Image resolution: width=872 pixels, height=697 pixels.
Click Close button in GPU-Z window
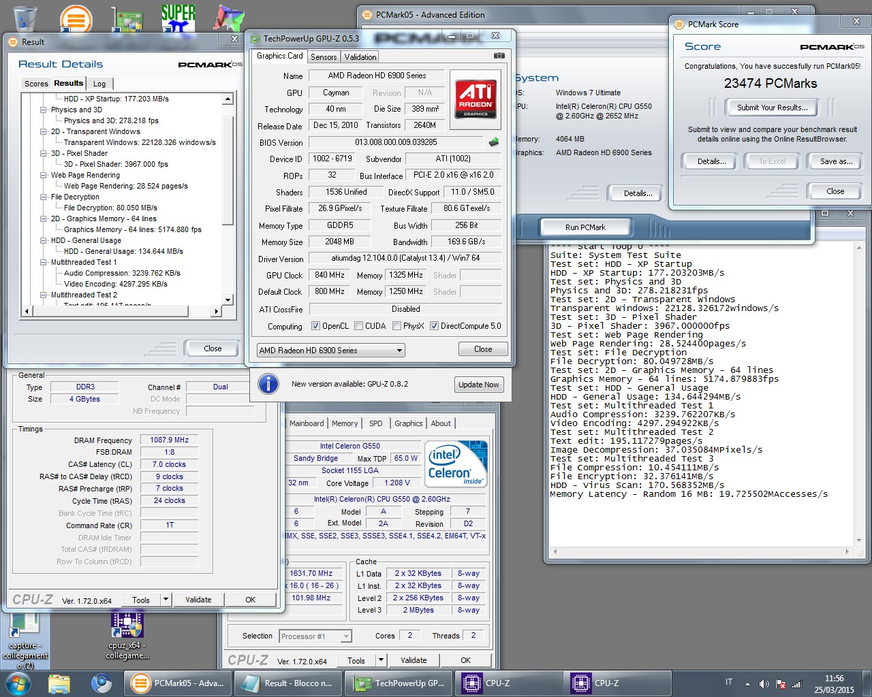pyautogui.click(x=483, y=349)
